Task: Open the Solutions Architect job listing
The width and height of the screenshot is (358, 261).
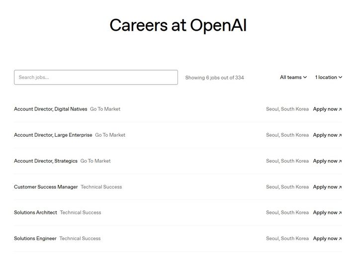Action: point(35,212)
